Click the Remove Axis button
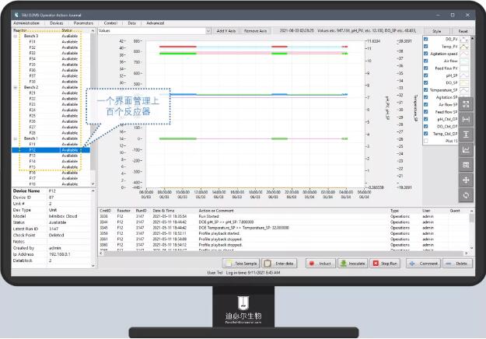Image resolution: width=486 pixels, height=339 pixels. click(x=255, y=31)
